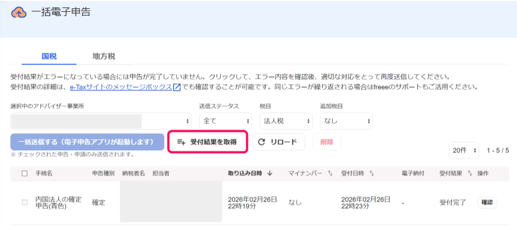Screen dimensions: 517x247
Task: Click the 申告種別 column header
Action: click(x=103, y=173)
